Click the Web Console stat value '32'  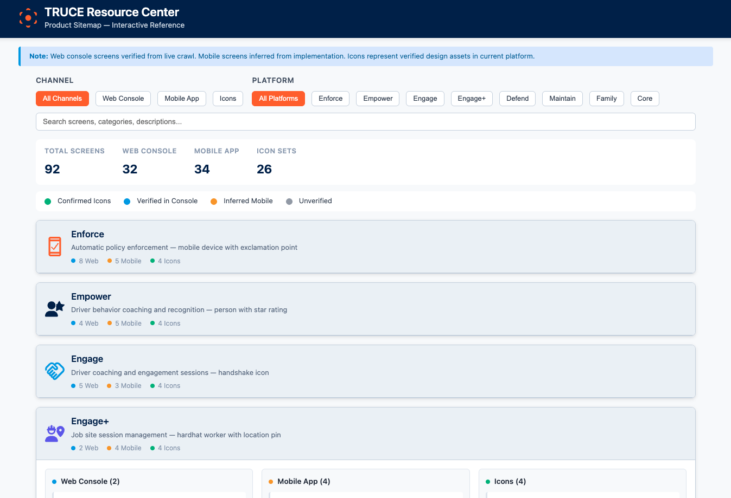pyautogui.click(x=130, y=169)
